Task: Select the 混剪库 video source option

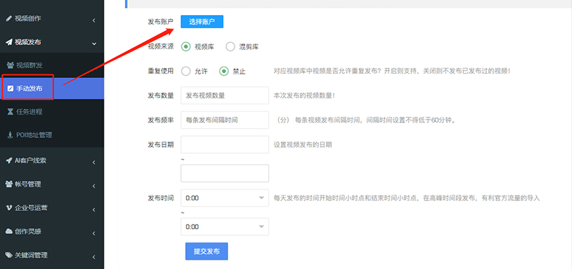Action: [230, 47]
